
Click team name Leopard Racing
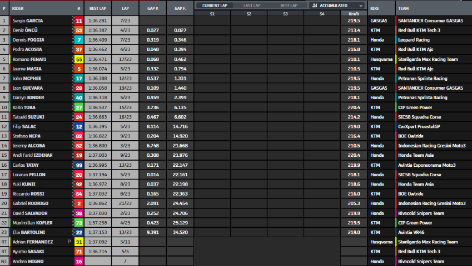point(413,40)
